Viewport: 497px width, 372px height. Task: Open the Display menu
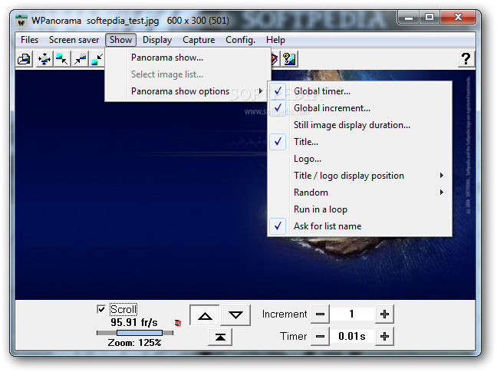tap(157, 40)
